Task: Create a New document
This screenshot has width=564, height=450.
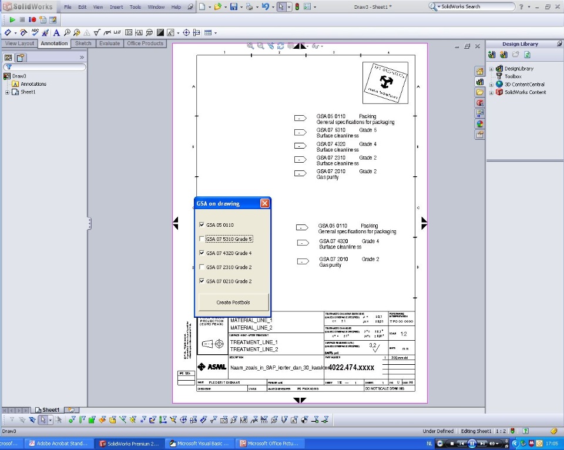Action: point(203,6)
